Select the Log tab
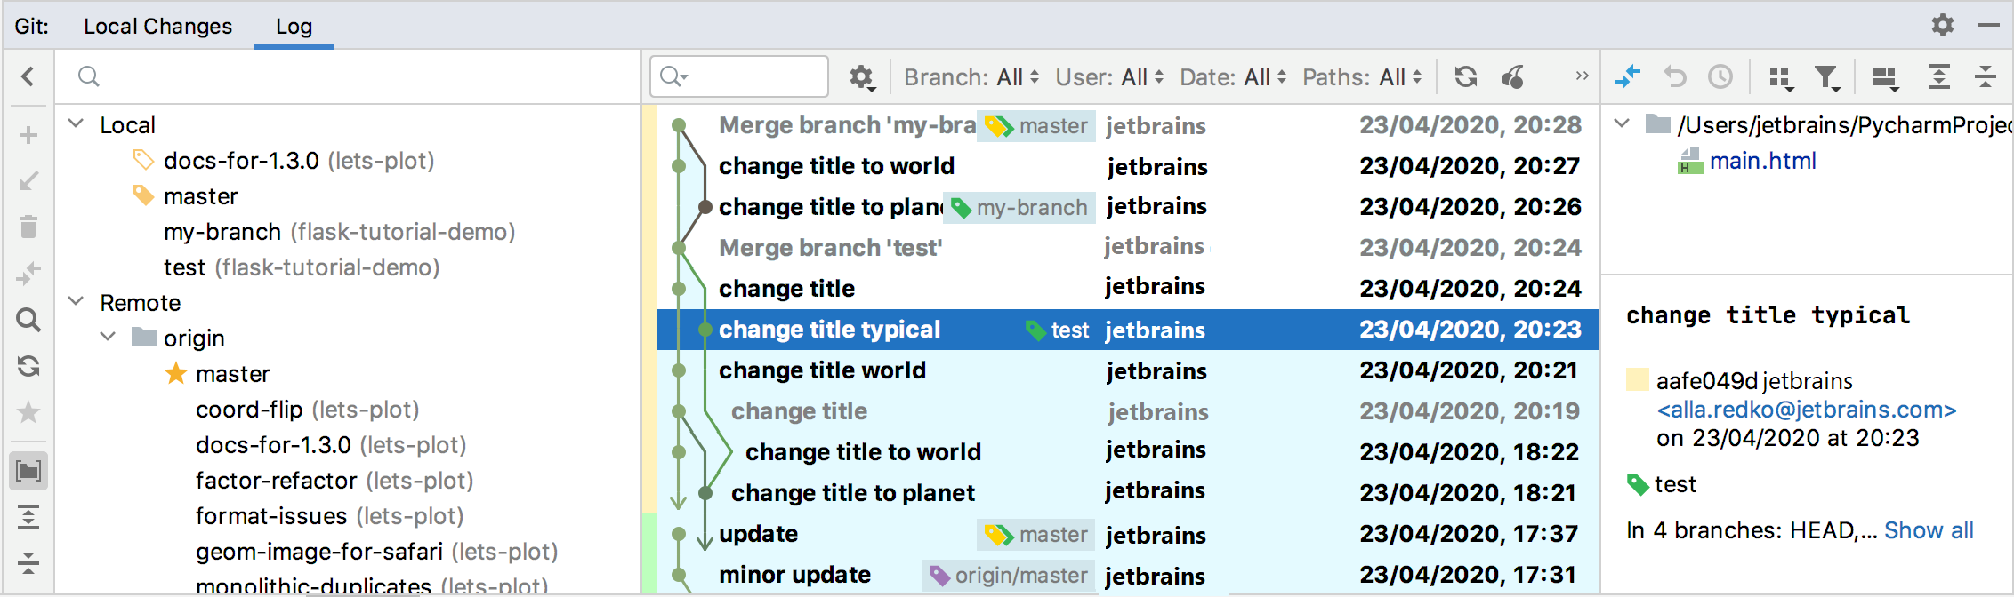Screen dimensions: 2014x597 tap(294, 27)
